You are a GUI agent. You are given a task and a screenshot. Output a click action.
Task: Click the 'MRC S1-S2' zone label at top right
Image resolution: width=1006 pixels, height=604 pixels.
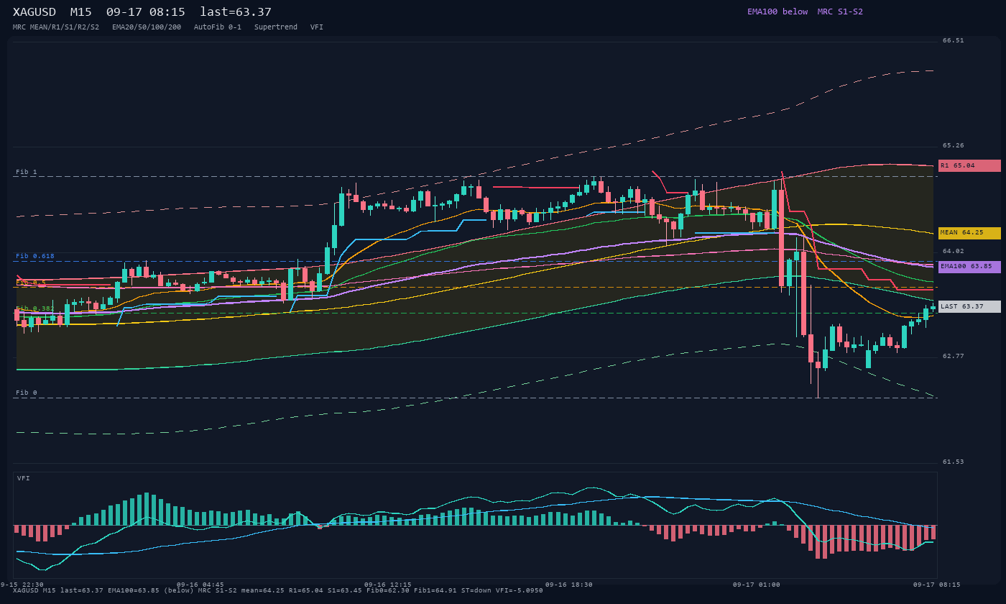pyautogui.click(x=840, y=12)
